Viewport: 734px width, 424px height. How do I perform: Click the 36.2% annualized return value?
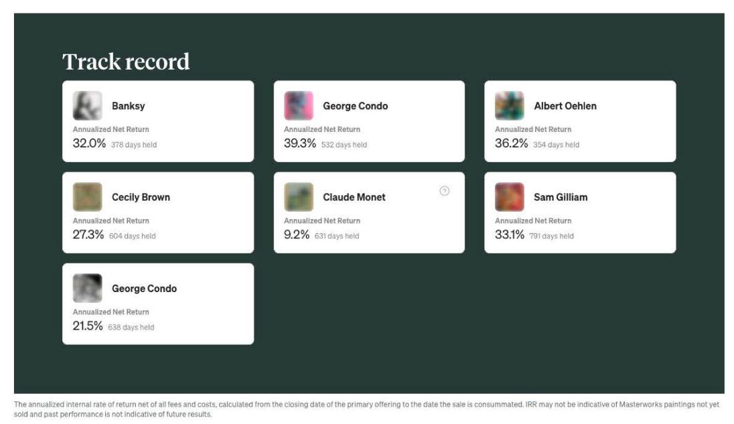click(x=511, y=143)
